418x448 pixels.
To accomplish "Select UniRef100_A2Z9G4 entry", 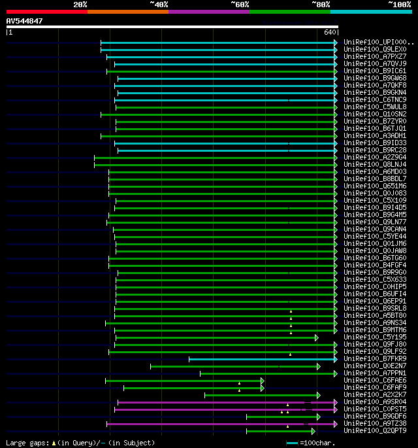I will tap(375, 157).
